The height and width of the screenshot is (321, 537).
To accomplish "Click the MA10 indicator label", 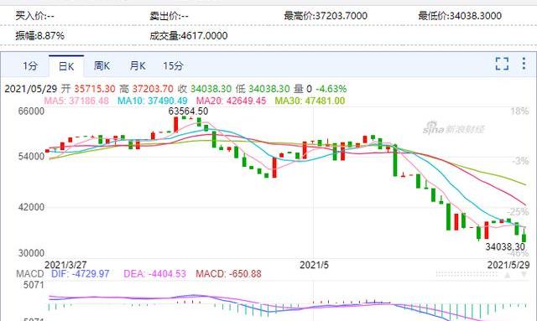I will point(153,101).
